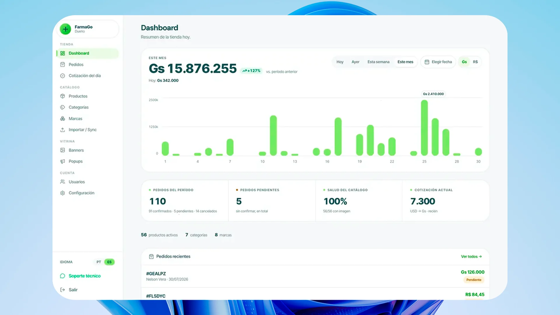The height and width of the screenshot is (315, 560).
Task: Open Importar / Sync page
Action: coord(87,129)
